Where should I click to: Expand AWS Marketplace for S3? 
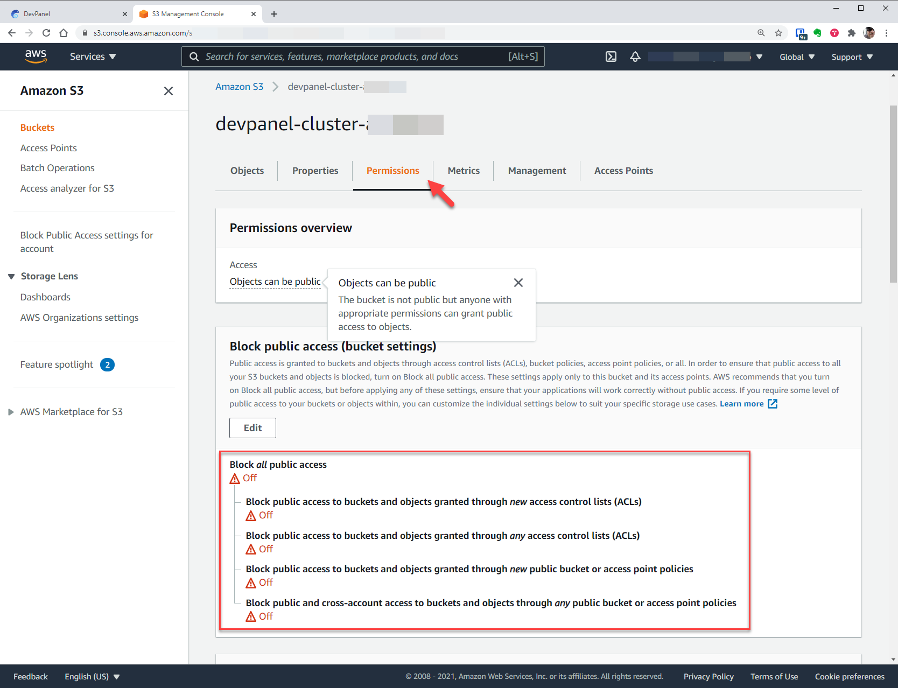pos(11,412)
